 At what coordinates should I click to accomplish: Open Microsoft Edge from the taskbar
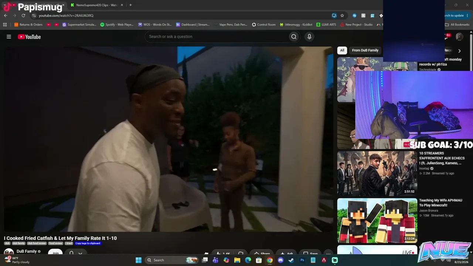click(x=248, y=260)
